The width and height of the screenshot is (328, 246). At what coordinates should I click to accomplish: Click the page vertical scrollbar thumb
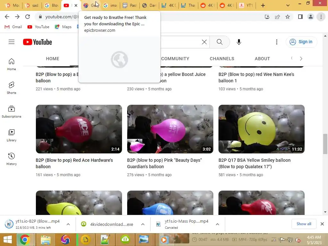coord(325,144)
